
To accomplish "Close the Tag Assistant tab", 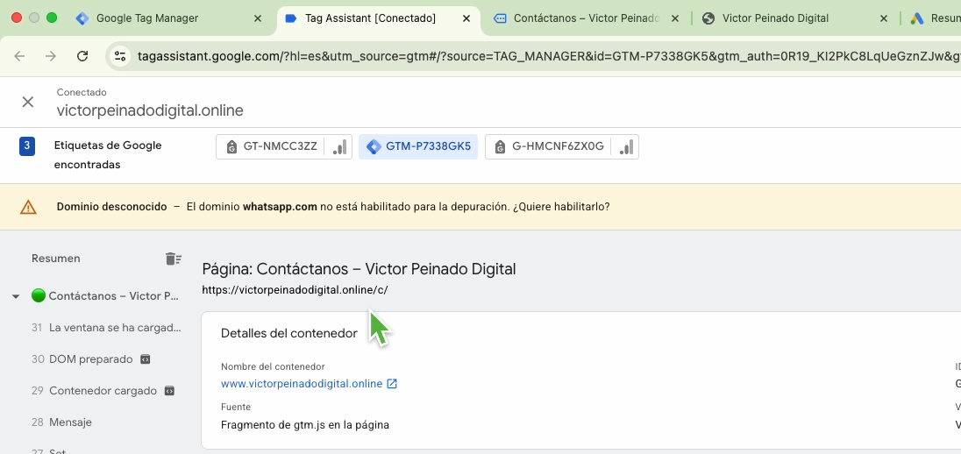I will point(466,18).
